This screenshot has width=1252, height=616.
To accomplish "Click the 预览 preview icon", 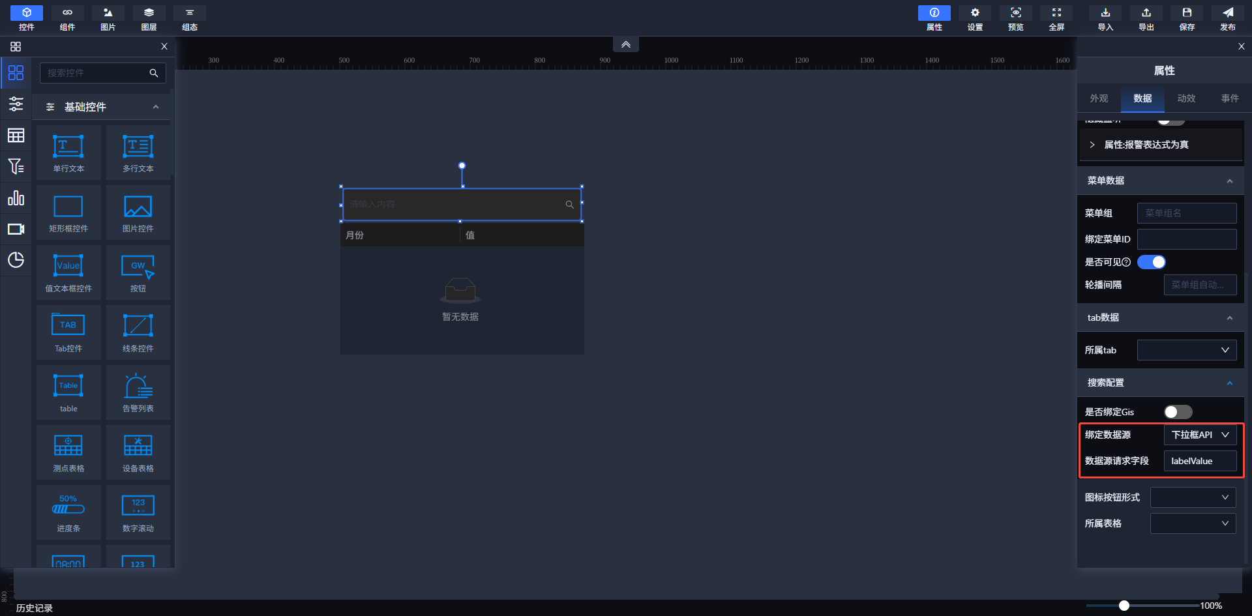I will 1016,13.
